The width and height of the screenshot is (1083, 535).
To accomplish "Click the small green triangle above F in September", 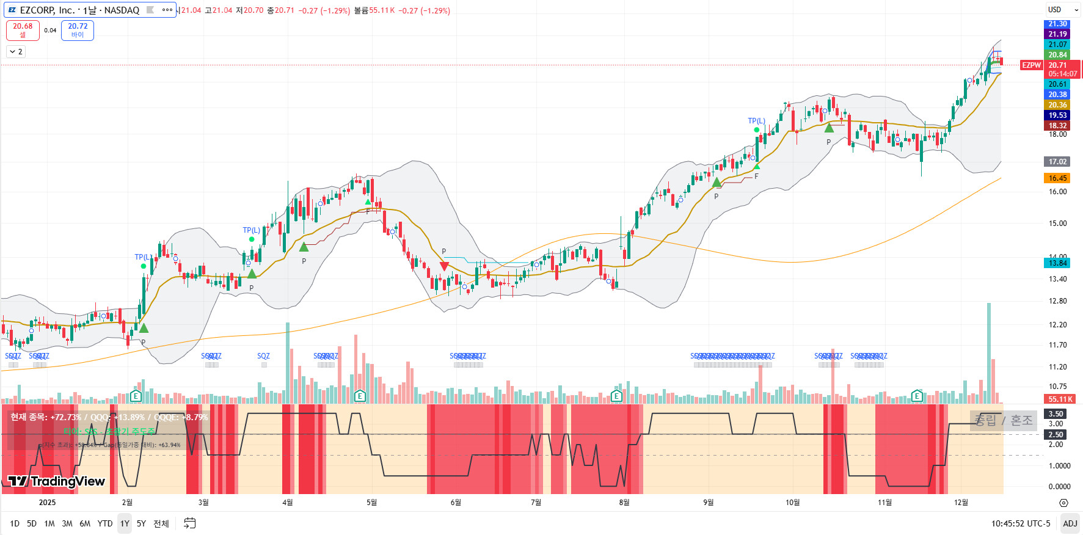I will (x=756, y=166).
